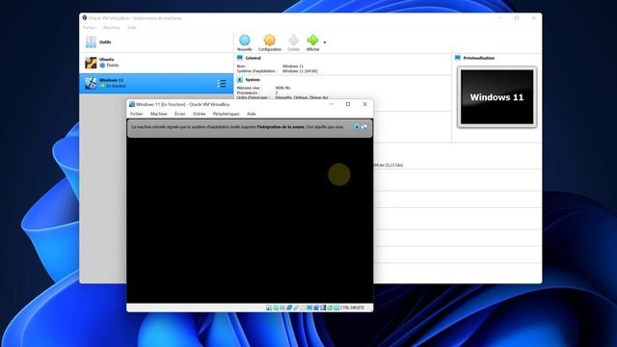Maximize the VirtualBox manager window
Image resolution: width=617 pixels, height=347 pixels.
click(x=517, y=18)
